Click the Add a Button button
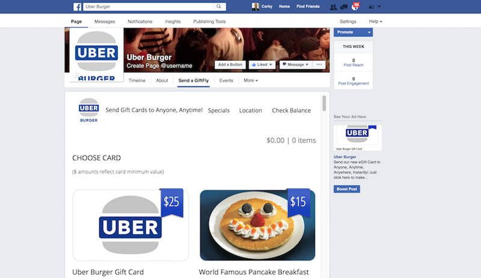Viewport: 481px width, 278px height. pos(230,64)
